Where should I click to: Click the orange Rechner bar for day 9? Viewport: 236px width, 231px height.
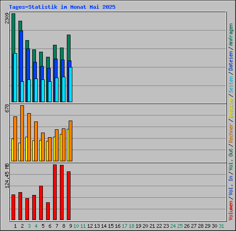click(x=71, y=141)
